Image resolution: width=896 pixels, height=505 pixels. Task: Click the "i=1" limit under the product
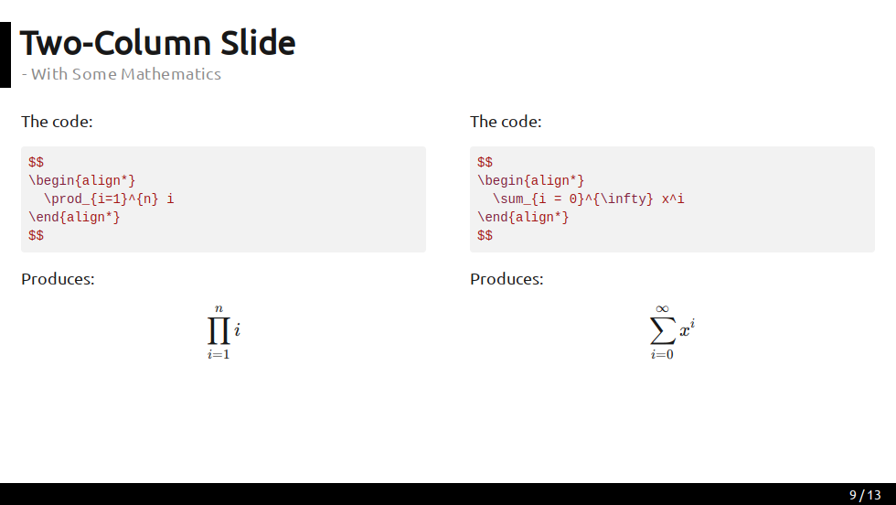click(x=219, y=355)
